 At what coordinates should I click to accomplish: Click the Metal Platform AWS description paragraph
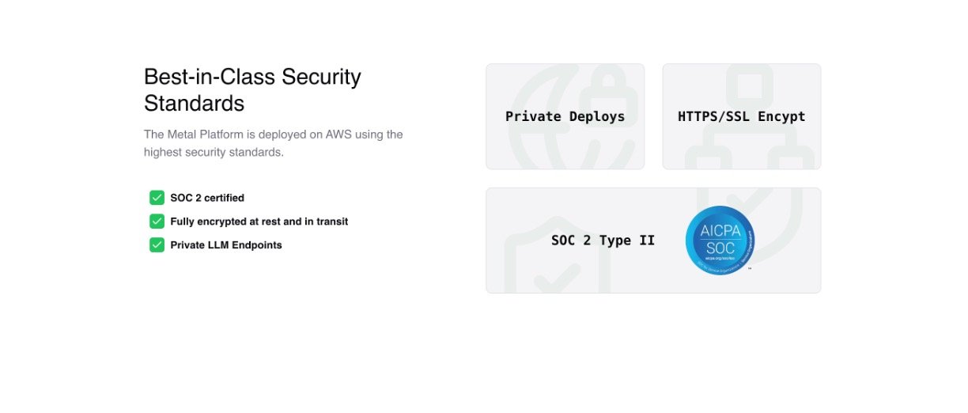click(274, 143)
